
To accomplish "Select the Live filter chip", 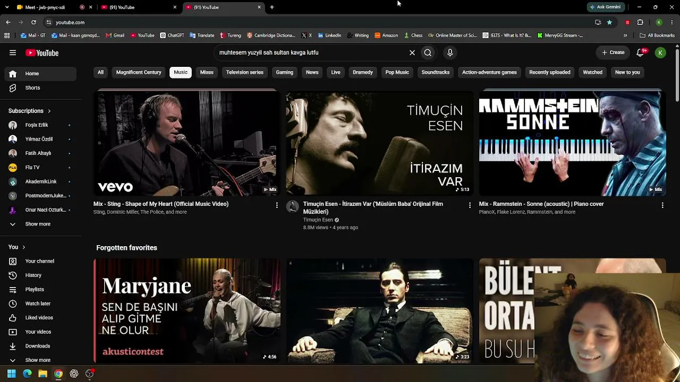I will [336, 72].
